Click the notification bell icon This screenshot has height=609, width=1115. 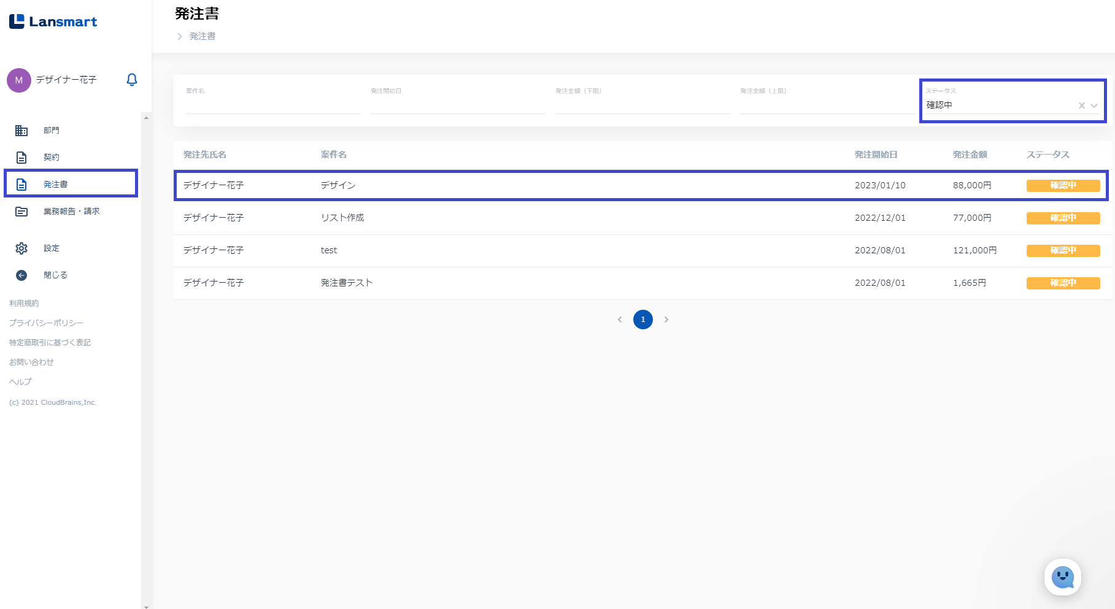coord(132,80)
